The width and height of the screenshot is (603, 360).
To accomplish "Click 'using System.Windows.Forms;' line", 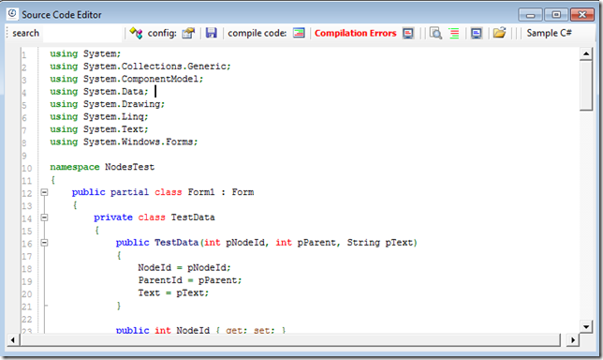I will pos(124,142).
